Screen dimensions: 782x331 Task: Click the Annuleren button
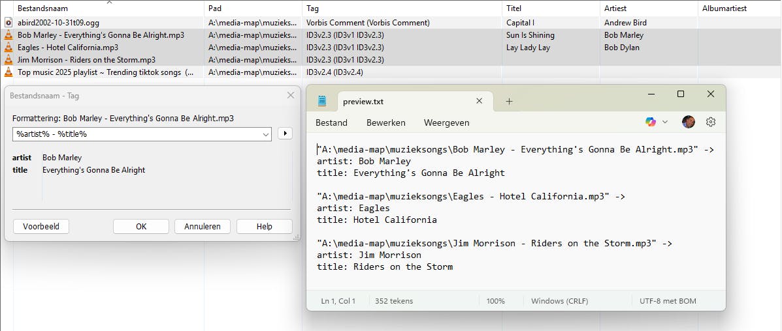(203, 227)
